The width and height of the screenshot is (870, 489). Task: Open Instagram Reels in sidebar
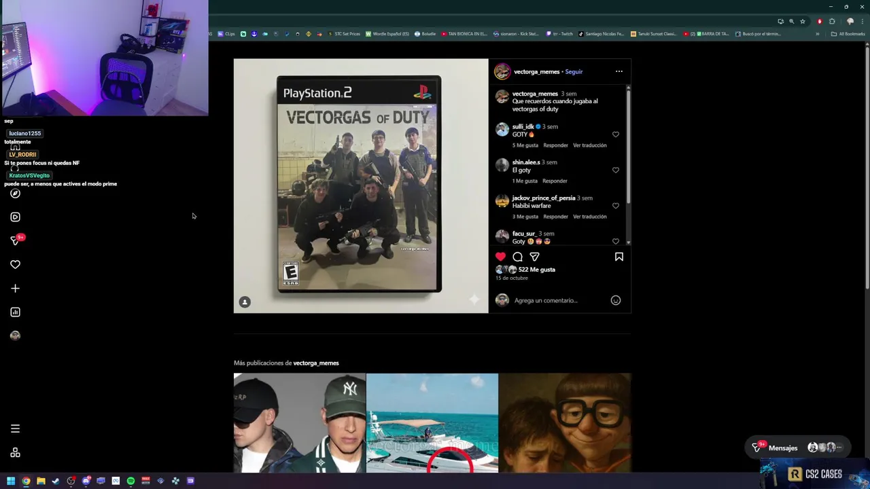pos(15,217)
